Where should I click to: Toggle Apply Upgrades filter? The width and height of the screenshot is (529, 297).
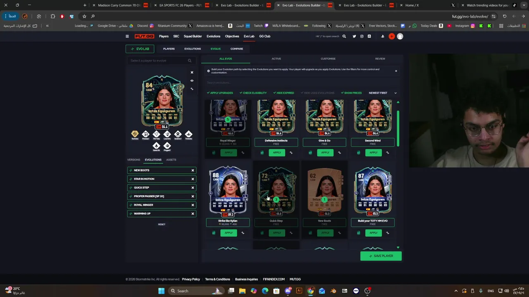(220, 93)
